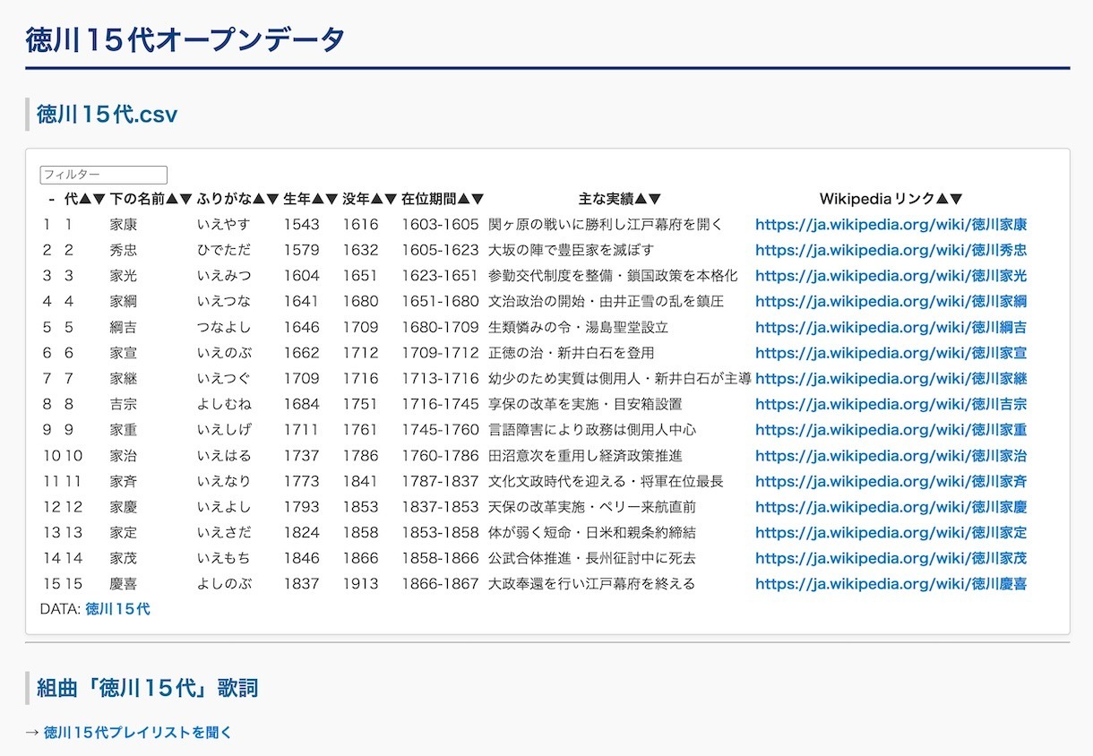Image resolution: width=1093 pixels, height=756 pixels.
Task: Select achievement 享保の改革を実施・目安箱設置
Action: 585,404
